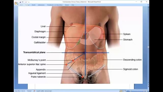Image resolution: width=163 pixels, height=92 pixels.
Task: Select the Presentación con diapositivas tab
Action: [55, 5]
